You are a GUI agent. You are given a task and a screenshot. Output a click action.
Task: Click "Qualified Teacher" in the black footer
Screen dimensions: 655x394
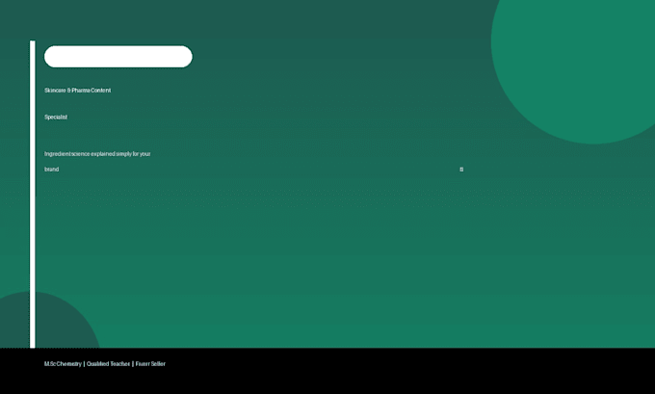pos(108,364)
